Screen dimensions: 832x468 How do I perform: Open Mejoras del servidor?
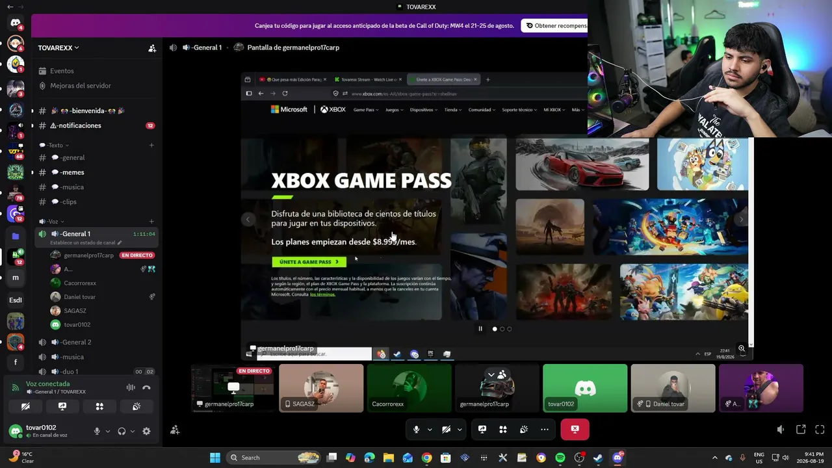point(81,86)
